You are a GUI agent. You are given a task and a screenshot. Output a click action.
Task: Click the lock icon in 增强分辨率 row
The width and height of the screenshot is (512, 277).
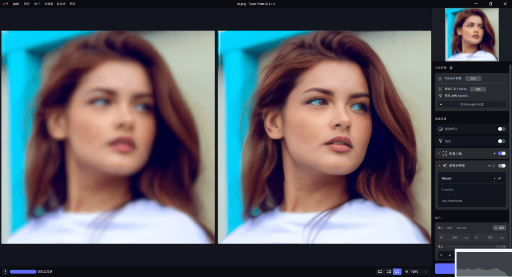(494, 166)
